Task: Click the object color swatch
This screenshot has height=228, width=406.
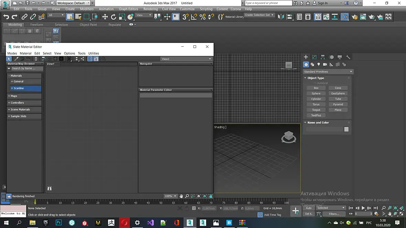Action: (x=346, y=129)
